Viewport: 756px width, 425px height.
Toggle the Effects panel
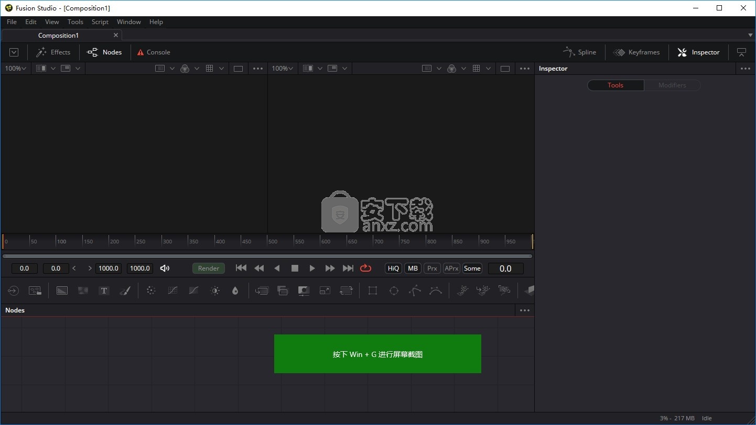[x=53, y=52]
